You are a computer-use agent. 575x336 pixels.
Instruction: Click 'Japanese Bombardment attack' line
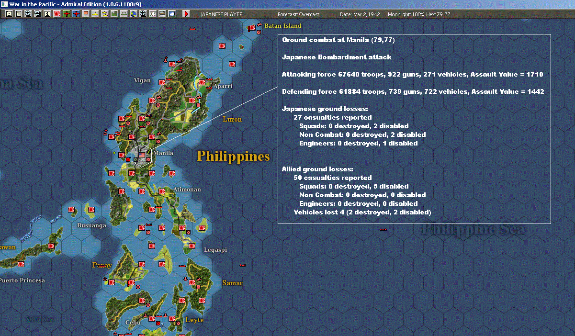tap(337, 57)
